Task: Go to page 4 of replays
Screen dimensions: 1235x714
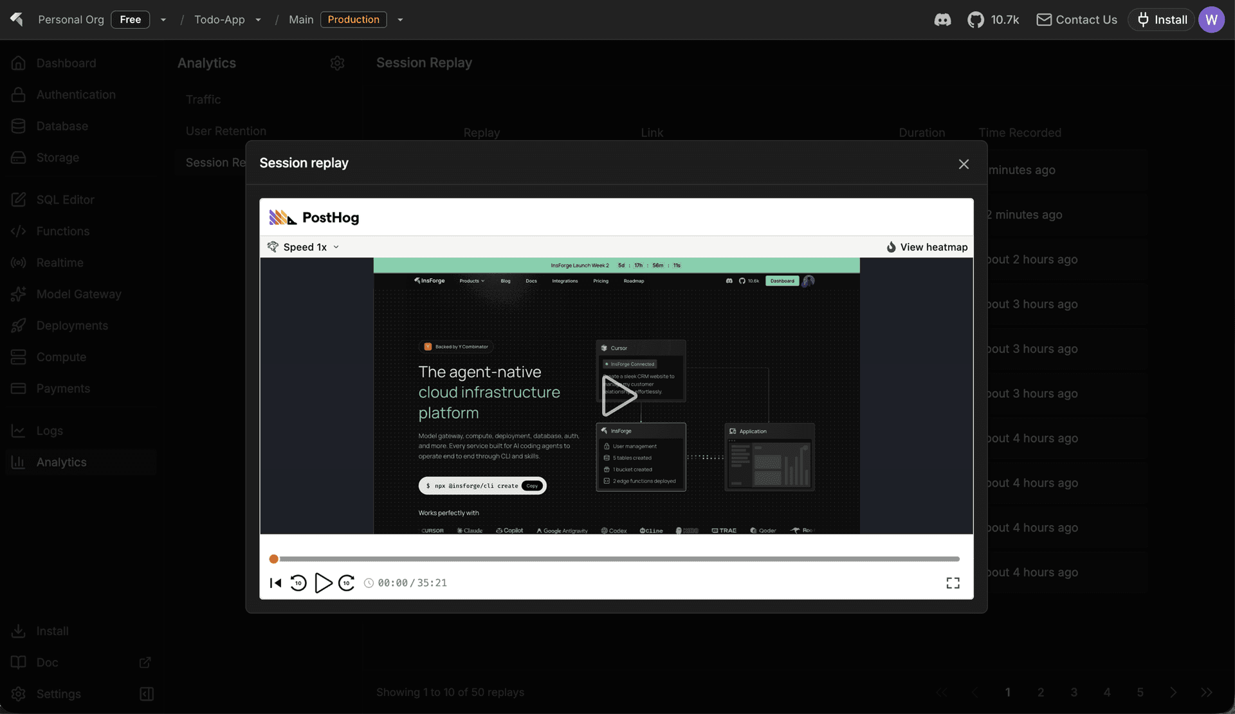Action: pos(1107,692)
